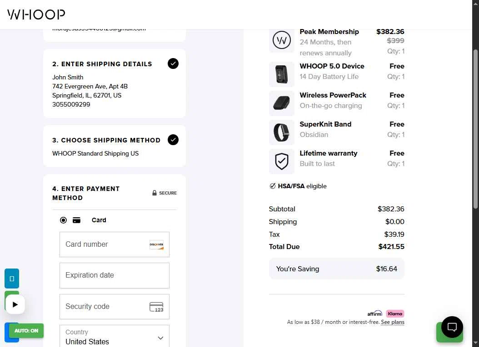
Task: Click the Wireless PowerPack thumbnail
Action: tap(281, 103)
